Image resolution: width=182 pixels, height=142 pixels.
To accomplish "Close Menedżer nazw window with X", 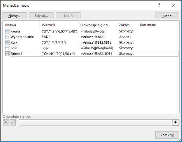I will pyautogui.click(x=174, y=5).
